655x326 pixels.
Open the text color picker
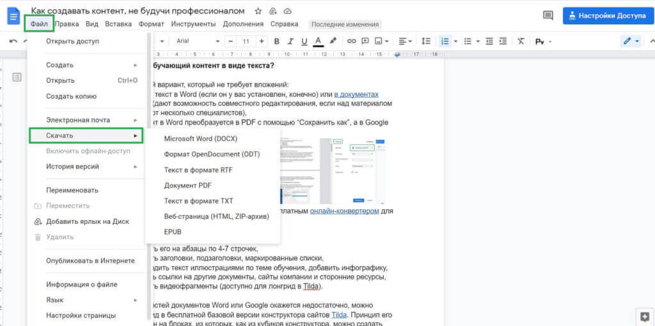tap(319, 41)
